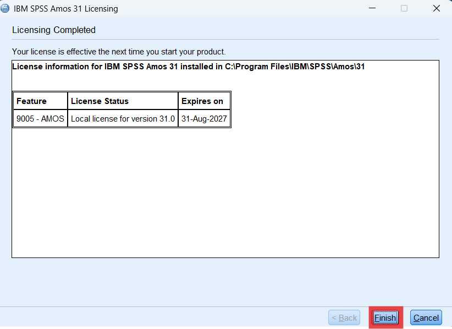The image size is (452, 329).
Task: Close the Licensing window
Action: click(x=437, y=8)
